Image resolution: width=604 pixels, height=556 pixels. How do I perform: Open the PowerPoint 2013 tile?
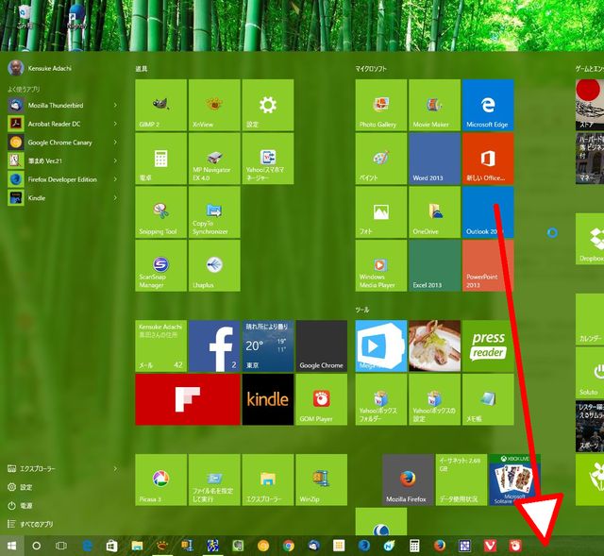[488, 265]
